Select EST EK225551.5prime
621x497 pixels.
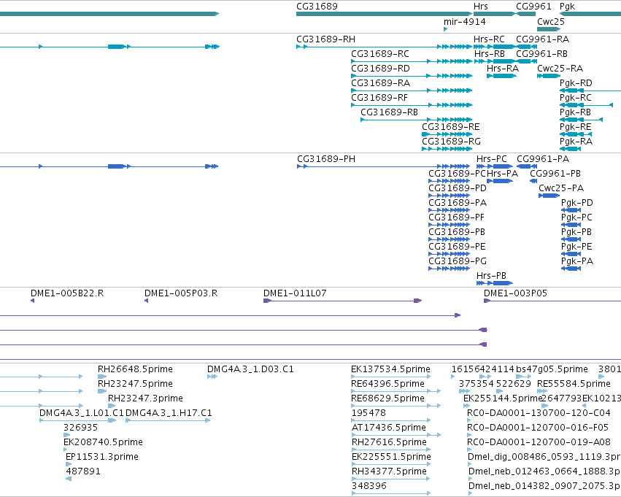[x=391, y=464]
